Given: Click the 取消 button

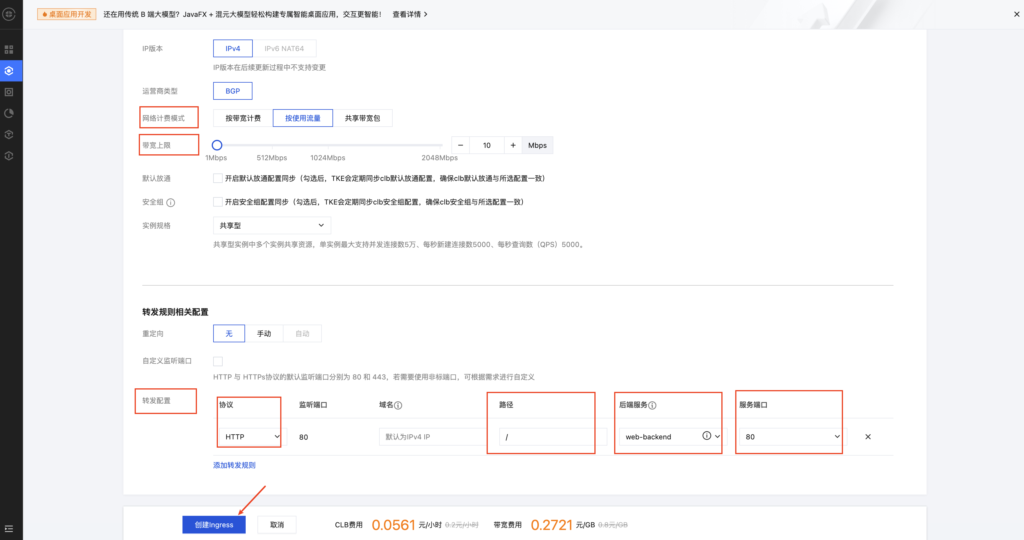Looking at the screenshot, I should [x=277, y=524].
